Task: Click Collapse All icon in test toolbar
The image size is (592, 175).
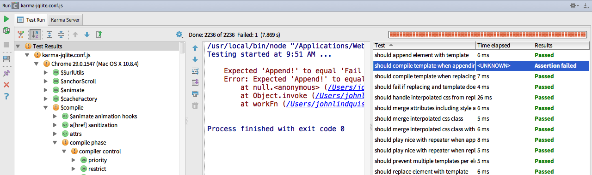Action: point(61,35)
